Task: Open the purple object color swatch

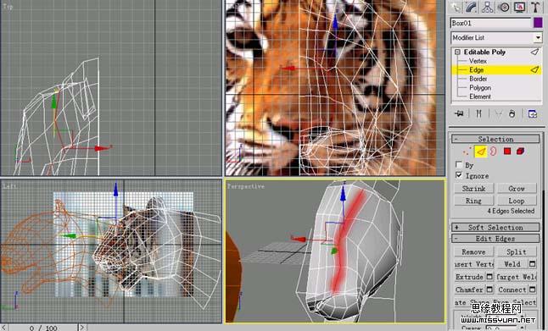Action: point(538,23)
